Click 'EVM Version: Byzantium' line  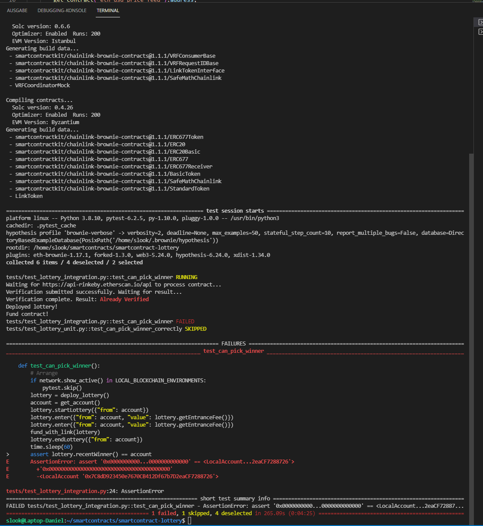pos(45,122)
